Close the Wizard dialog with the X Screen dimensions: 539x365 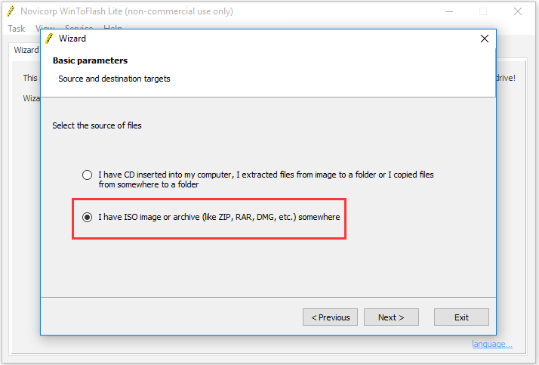(485, 39)
